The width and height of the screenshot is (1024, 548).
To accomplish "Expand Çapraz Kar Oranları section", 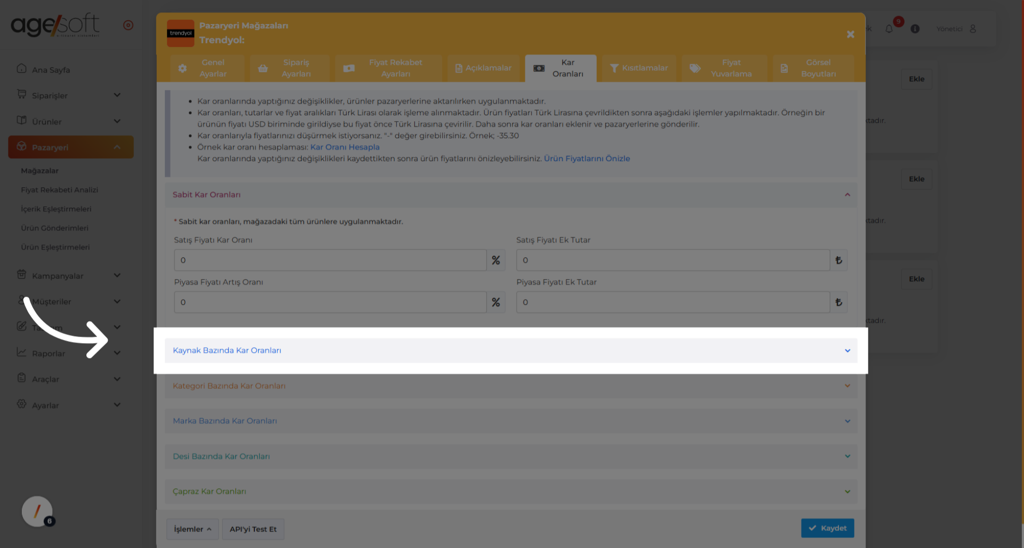I will point(511,491).
